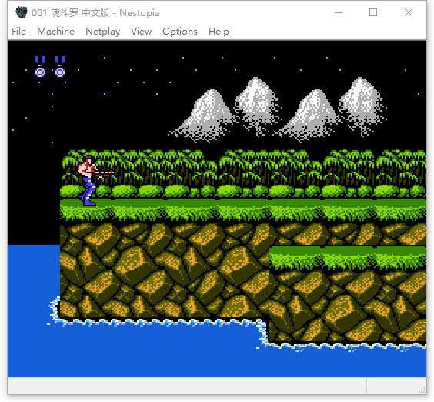Click the window title text

[95, 13]
